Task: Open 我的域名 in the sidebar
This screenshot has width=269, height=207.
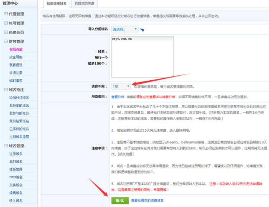Action: [16, 161]
